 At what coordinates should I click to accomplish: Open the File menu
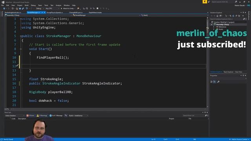coord(3,5)
